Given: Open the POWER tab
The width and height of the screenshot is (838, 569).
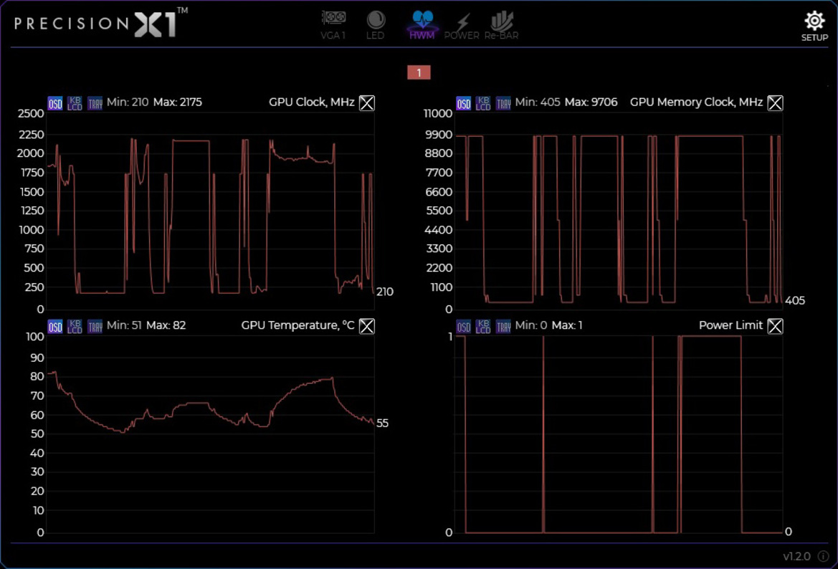Looking at the screenshot, I should [462, 24].
